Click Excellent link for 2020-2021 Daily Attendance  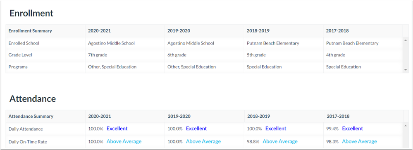(x=117, y=129)
